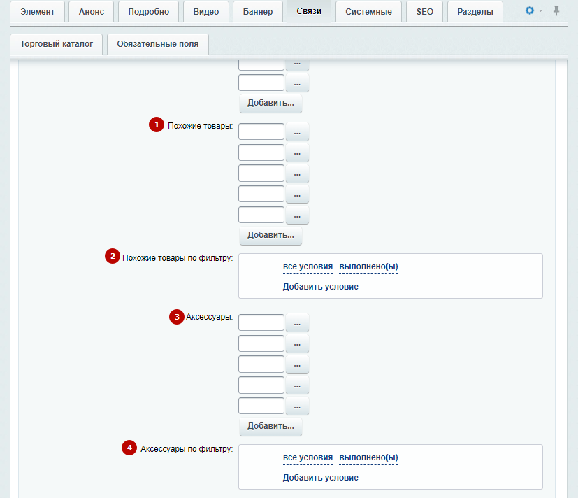Open the Обязательные поля tab

(x=158, y=44)
